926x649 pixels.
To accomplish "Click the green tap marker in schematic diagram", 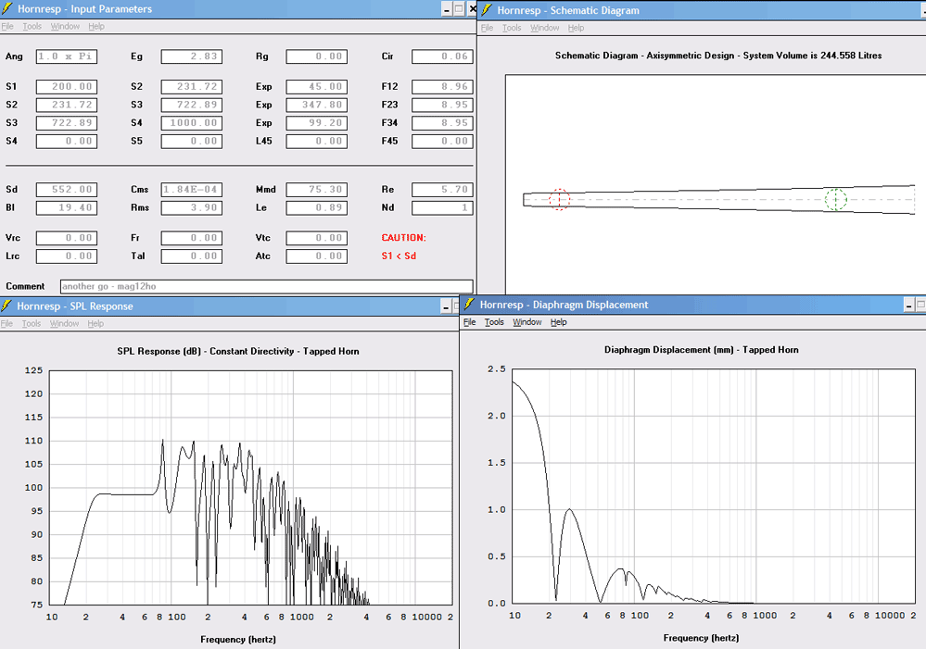I will point(836,199).
